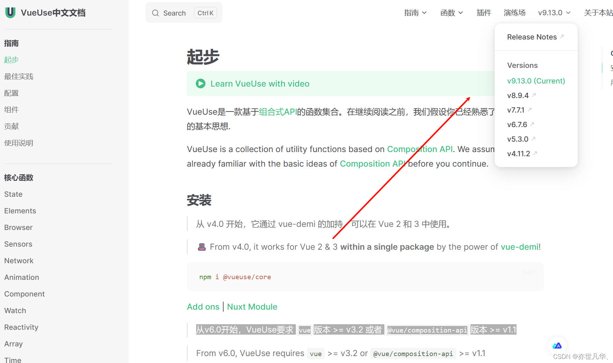Click the external arrow next to v8.9.4
This screenshot has height=363, width=613.
tap(534, 95)
